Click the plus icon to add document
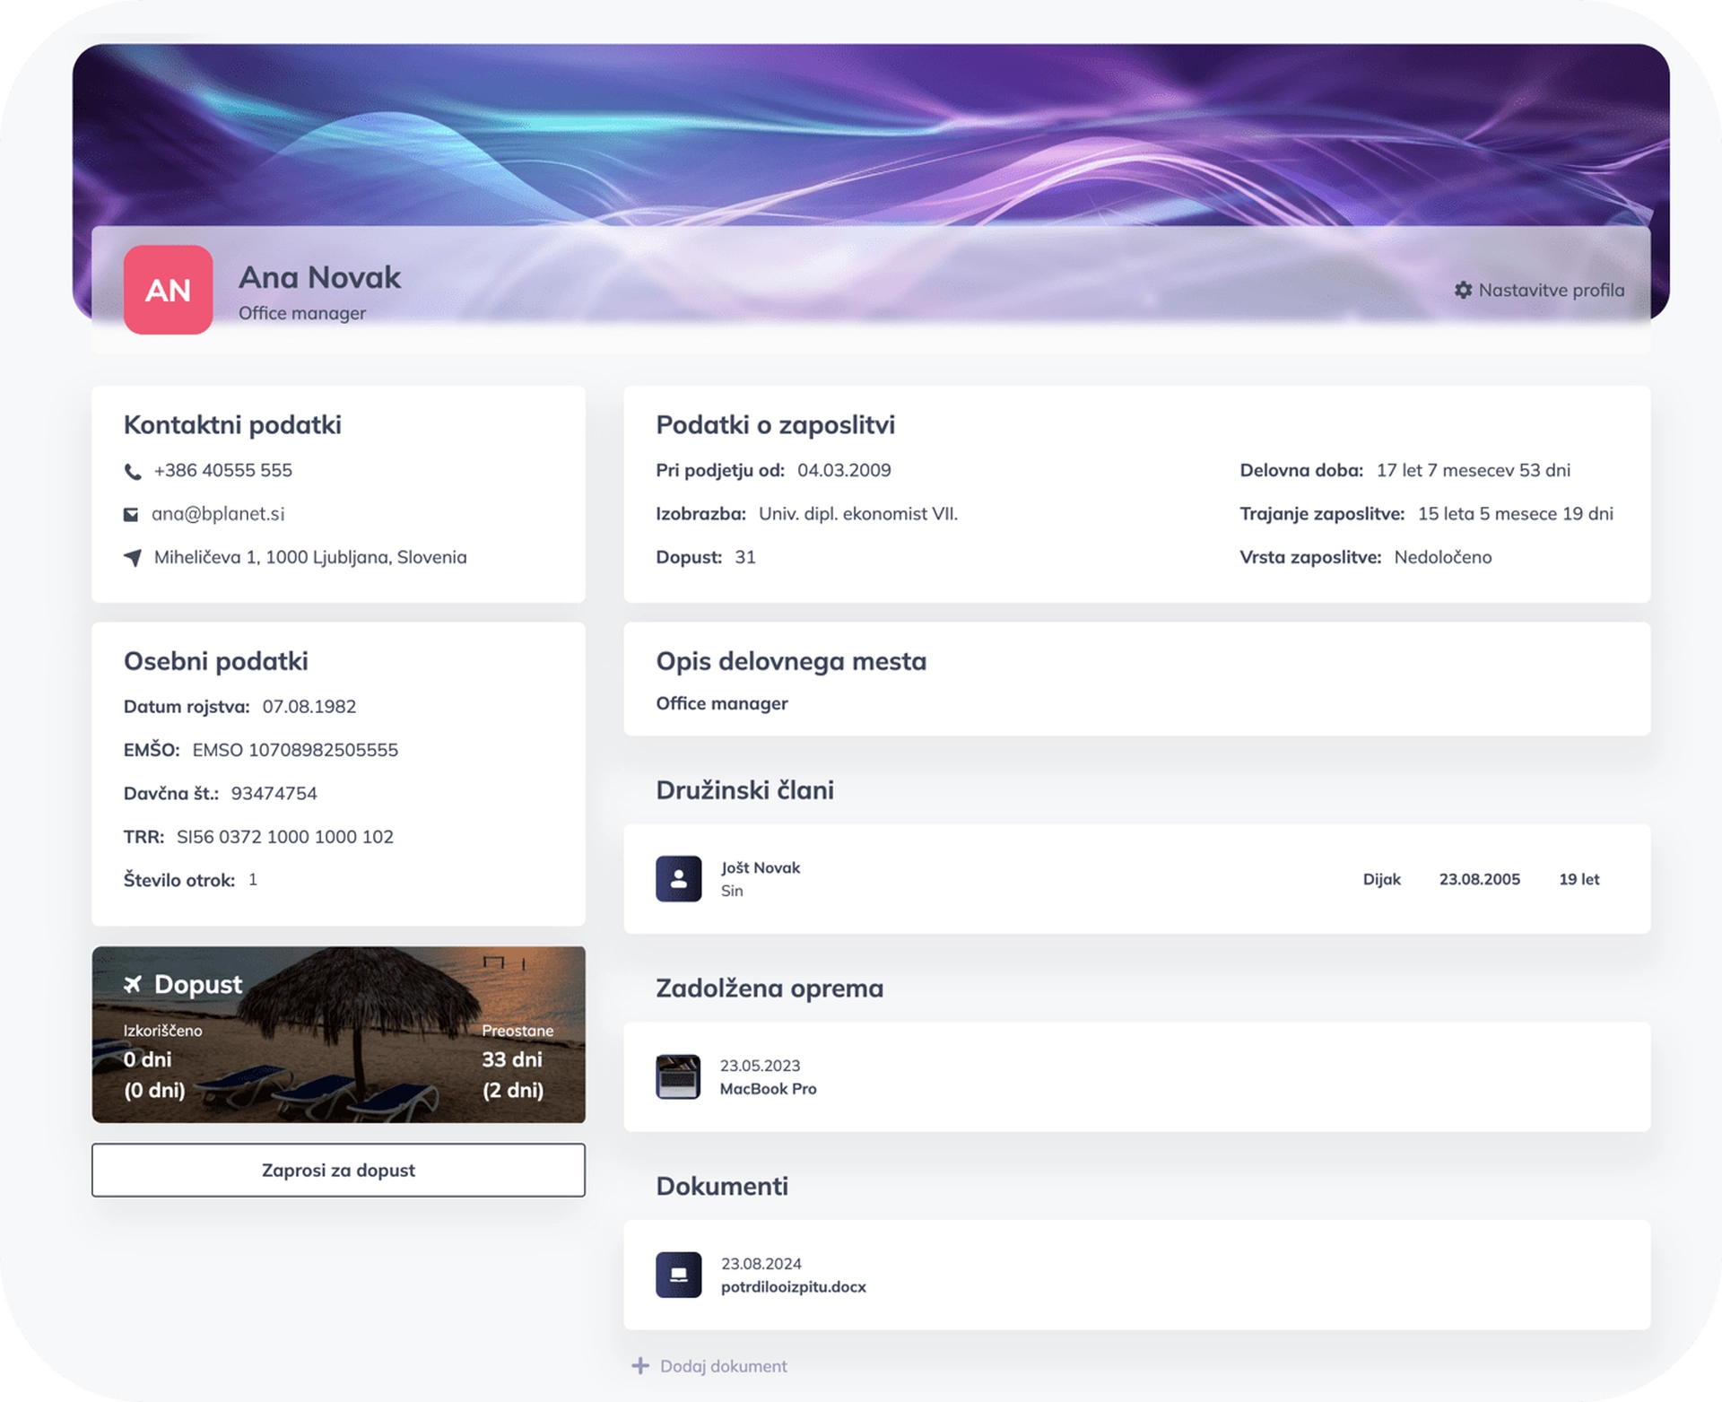This screenshot has width=1722, height=1402. [640, 1366]
